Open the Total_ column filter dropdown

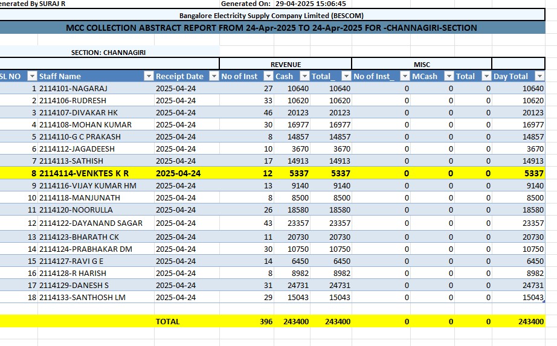[x=346, y=76]
